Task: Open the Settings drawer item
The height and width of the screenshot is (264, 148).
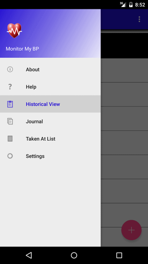Action: tap(50, 156)
